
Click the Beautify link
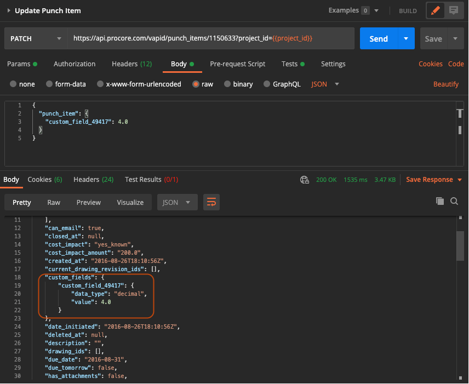pos(445,84)
